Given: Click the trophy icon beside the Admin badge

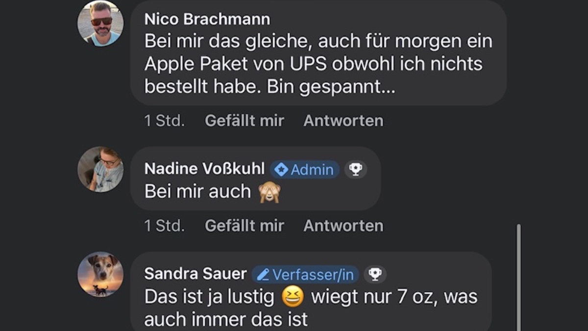Looking at the screenshot, I should pos(355,170).
